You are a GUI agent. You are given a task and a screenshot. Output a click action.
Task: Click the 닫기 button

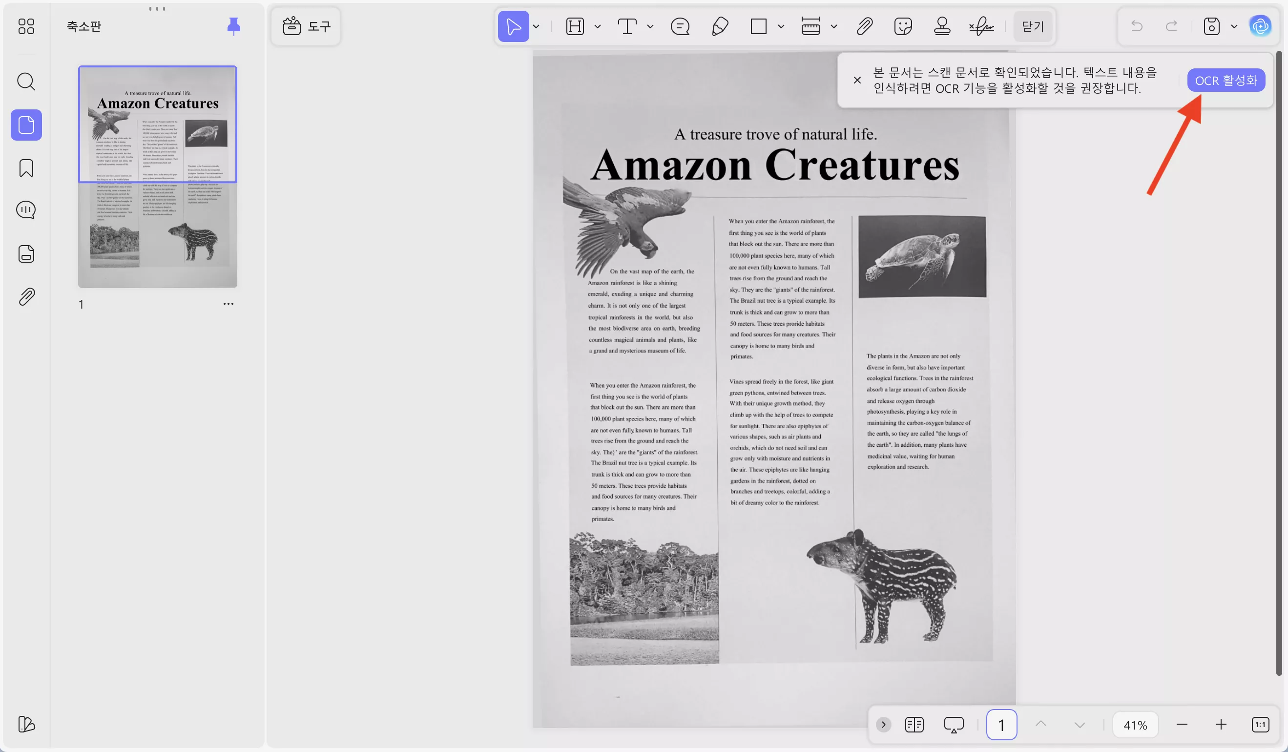pyautogui.click(x=1033, y=26)
